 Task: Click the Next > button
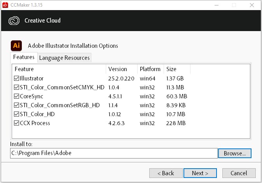pyautogui.click(x=200, y=173)
